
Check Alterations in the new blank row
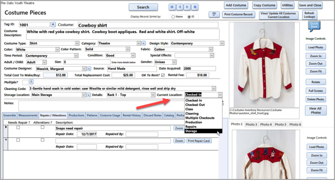[42, 140]
